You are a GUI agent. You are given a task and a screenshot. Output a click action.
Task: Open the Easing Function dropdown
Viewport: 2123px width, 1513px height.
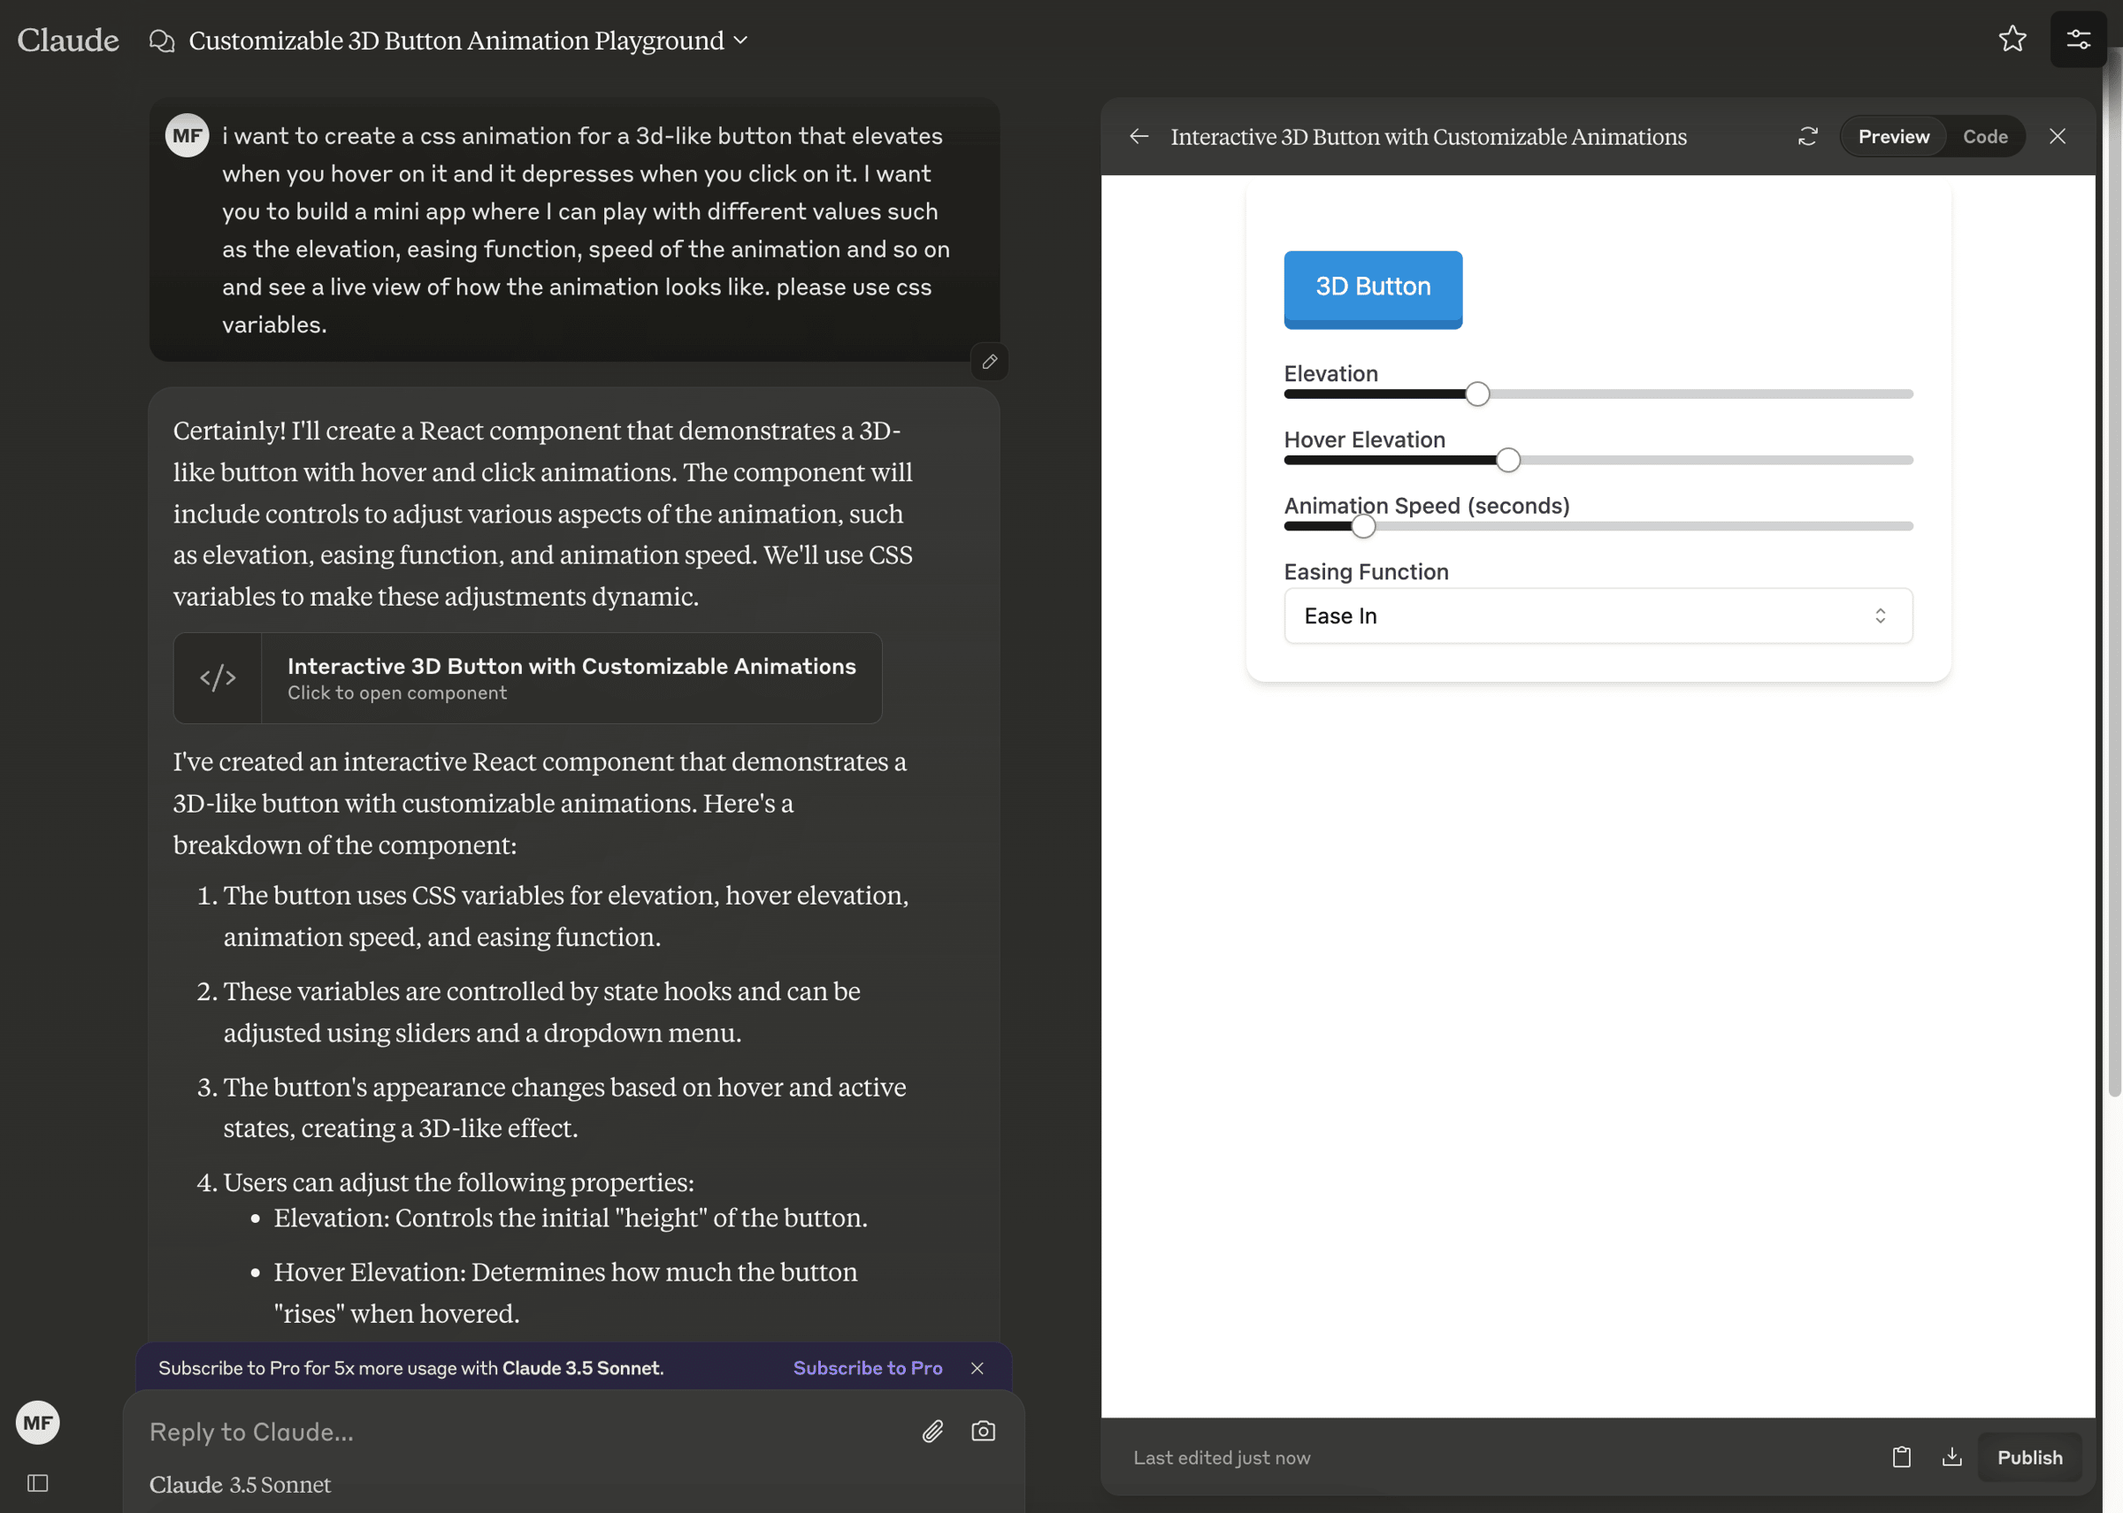1598,615
